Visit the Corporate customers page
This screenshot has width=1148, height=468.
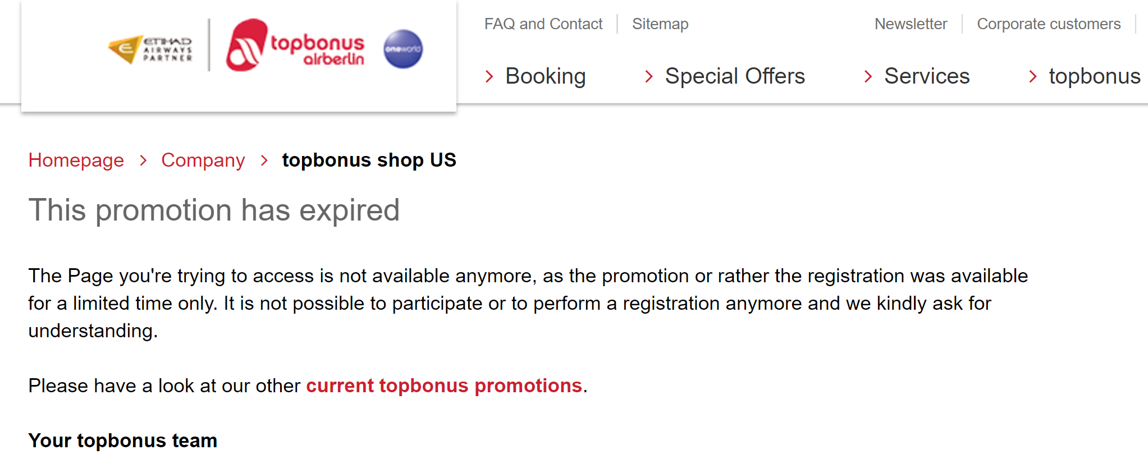pos(1048,24)
